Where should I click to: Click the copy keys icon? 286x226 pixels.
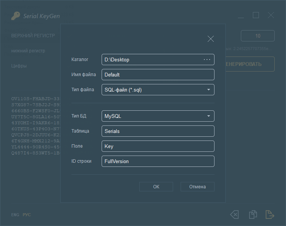pyautogui.click(x=253, y=215)
